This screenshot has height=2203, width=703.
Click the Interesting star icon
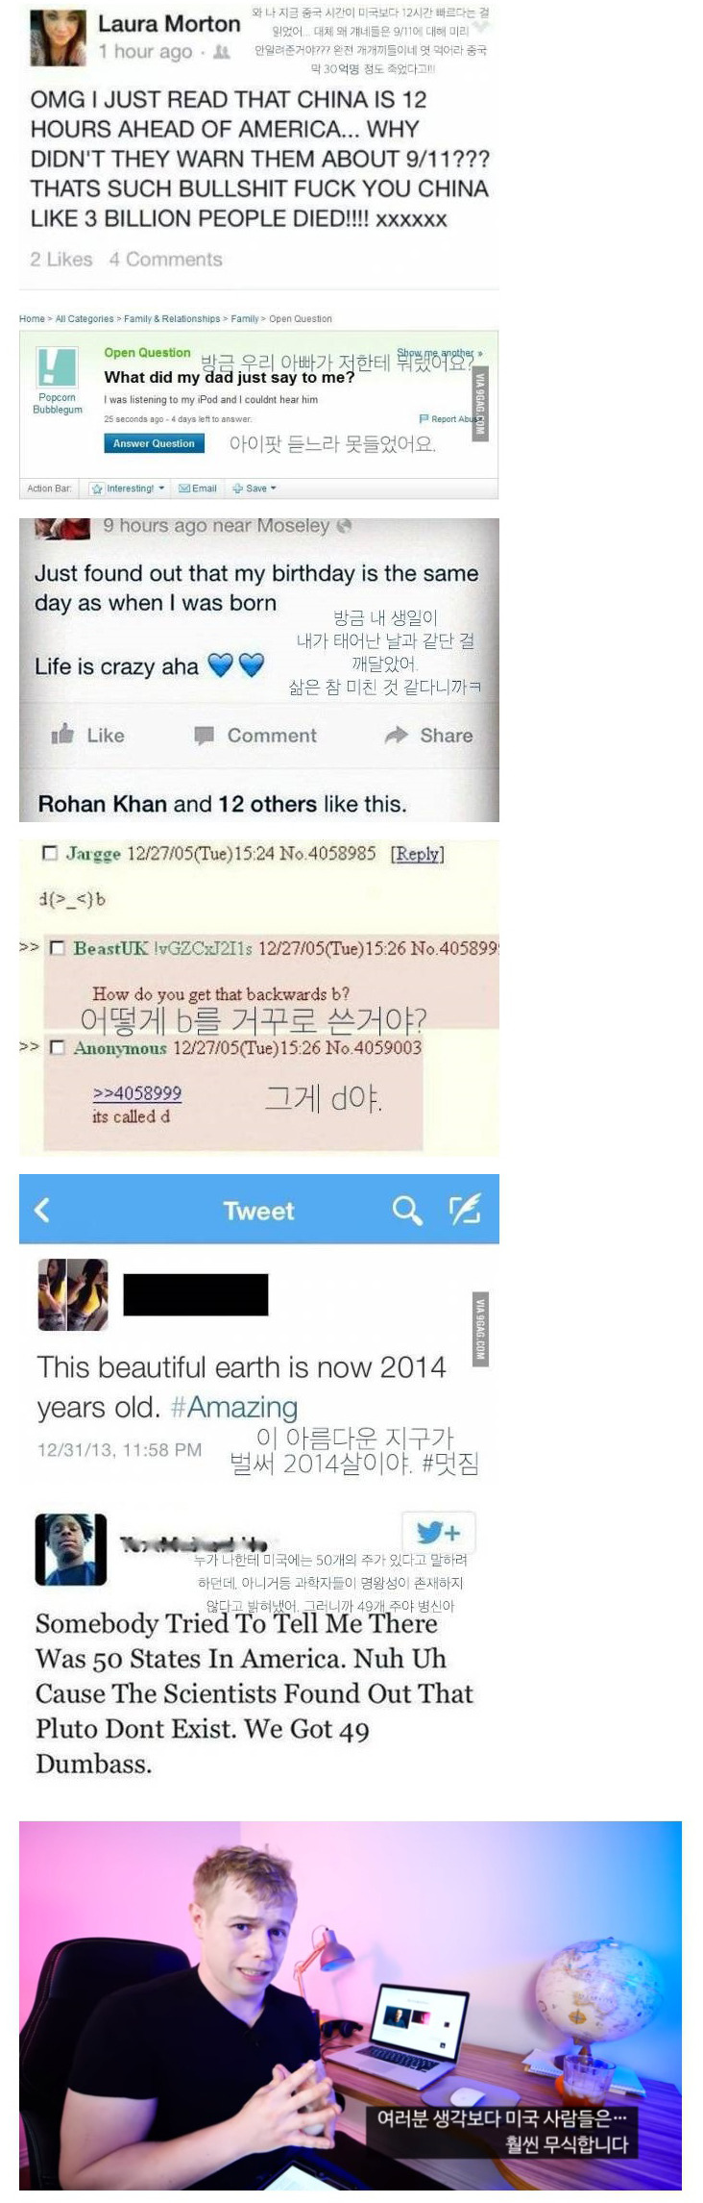pos(97,488)
